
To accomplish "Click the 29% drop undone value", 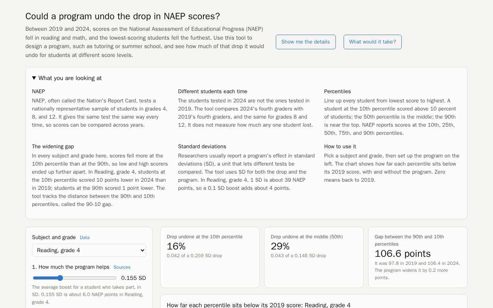I will coord(280,246).
